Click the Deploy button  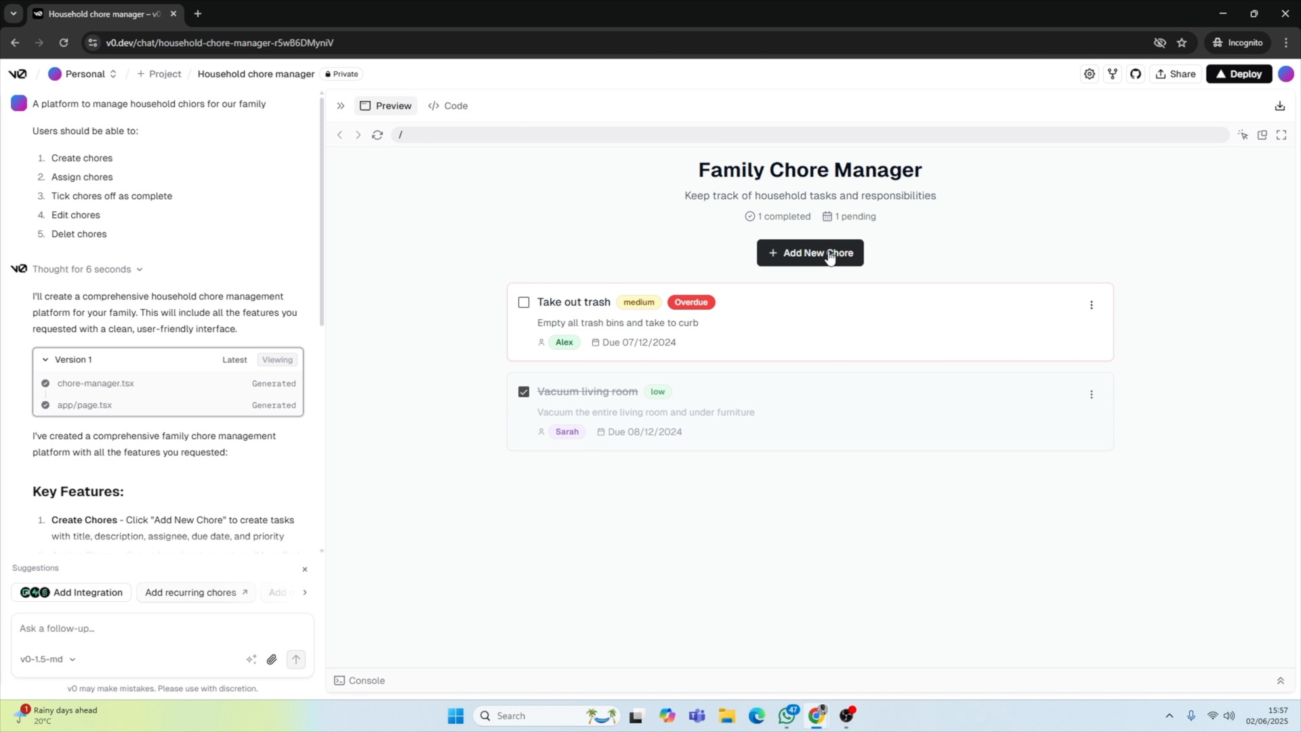click(1238, 74)
